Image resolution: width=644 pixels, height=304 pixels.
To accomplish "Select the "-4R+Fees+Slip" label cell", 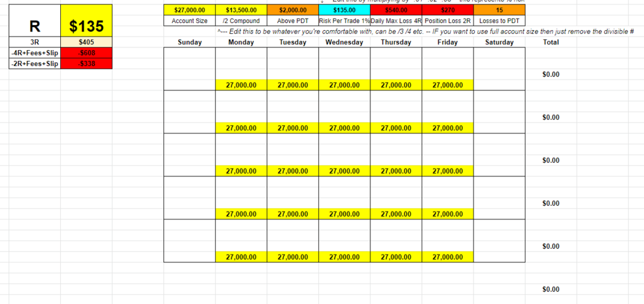I will [x=35, y=53].
